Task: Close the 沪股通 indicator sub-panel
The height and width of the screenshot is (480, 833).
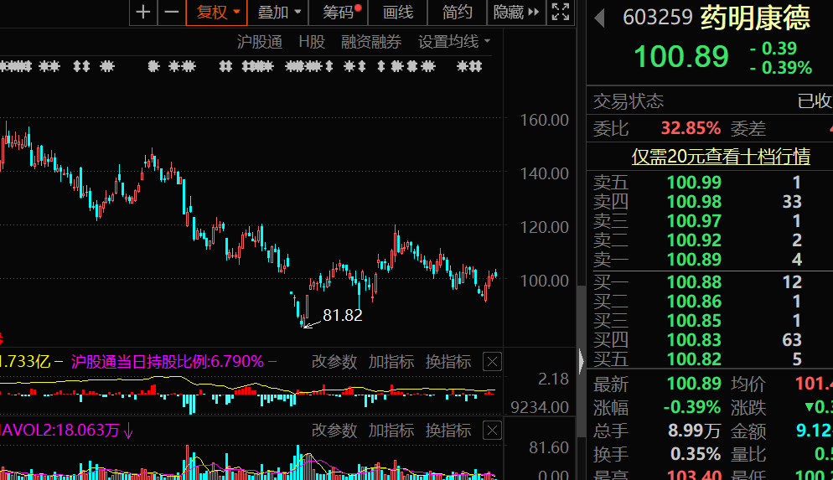Action: [x=492, y=362]
